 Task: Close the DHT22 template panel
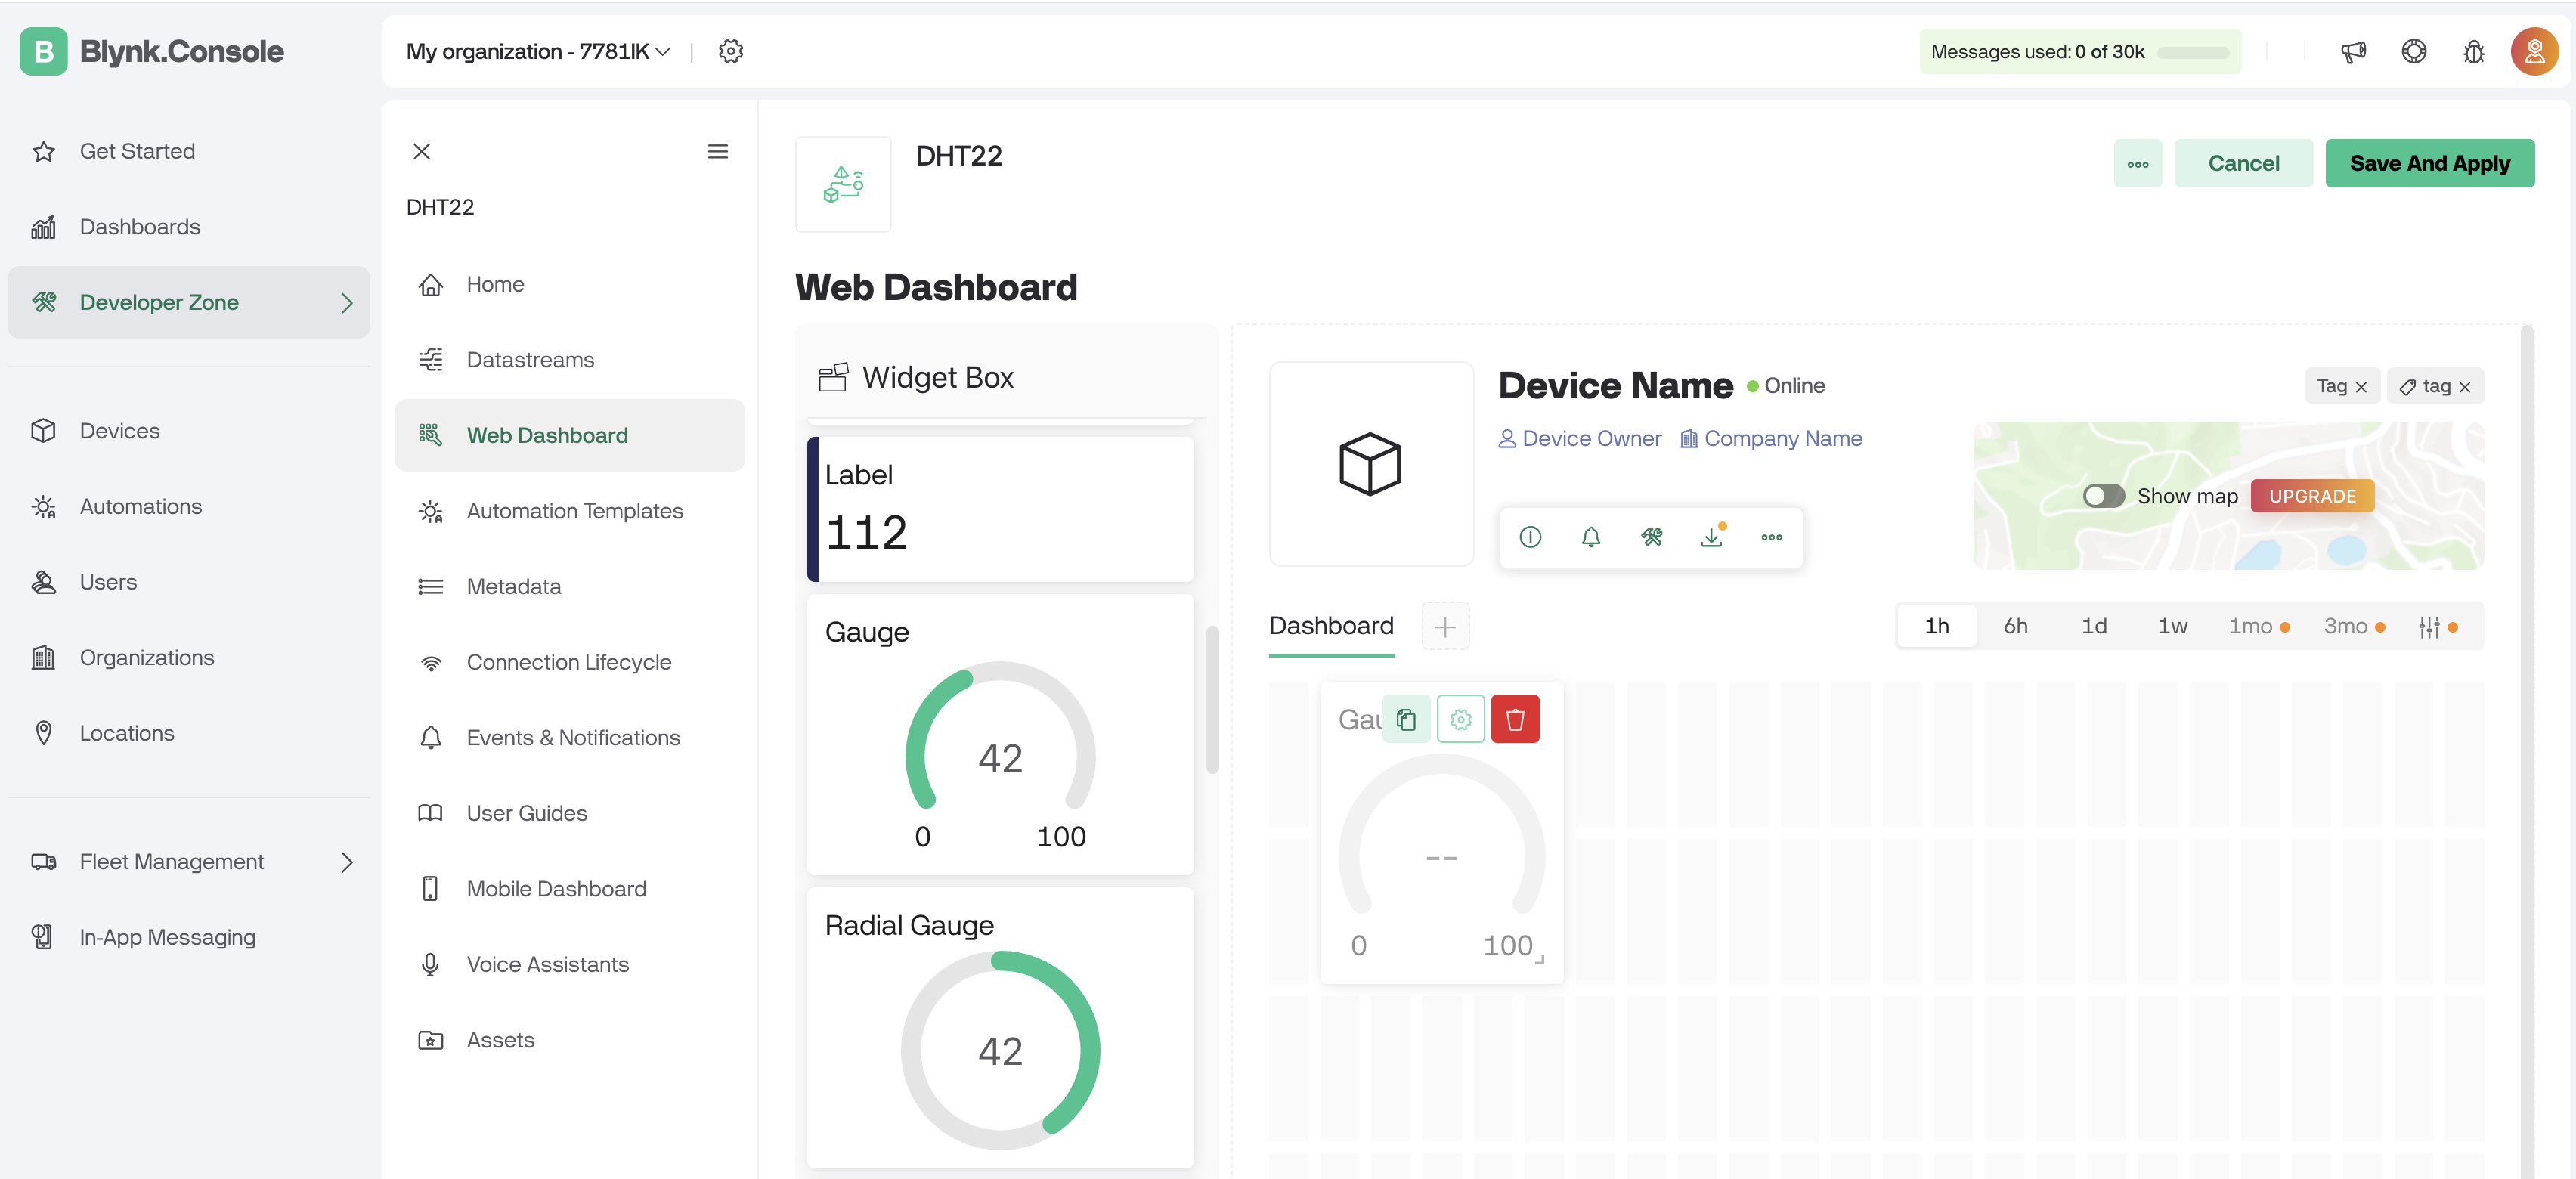point(422,151)
